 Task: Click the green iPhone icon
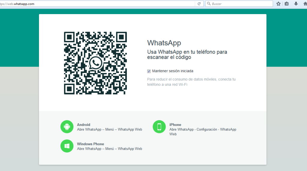coord(159,127)
